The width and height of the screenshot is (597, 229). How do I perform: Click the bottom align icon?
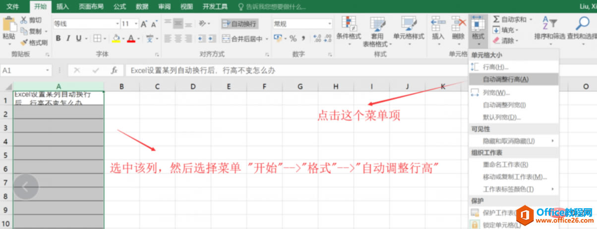click(x=188, y=23)
